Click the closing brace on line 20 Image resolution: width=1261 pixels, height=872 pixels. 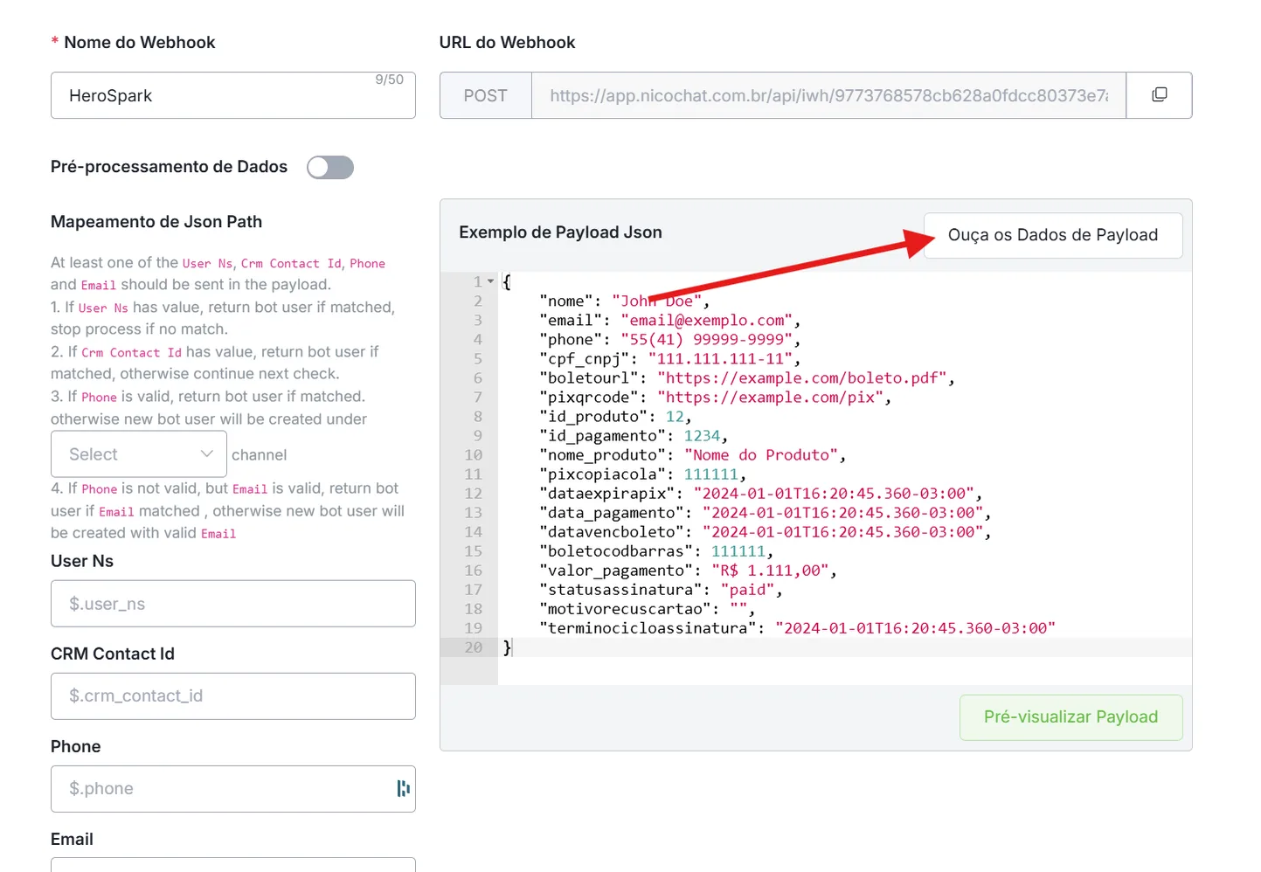(507, 647)
